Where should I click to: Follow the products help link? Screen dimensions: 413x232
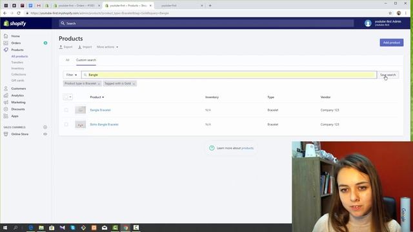[x=247, y=148]
